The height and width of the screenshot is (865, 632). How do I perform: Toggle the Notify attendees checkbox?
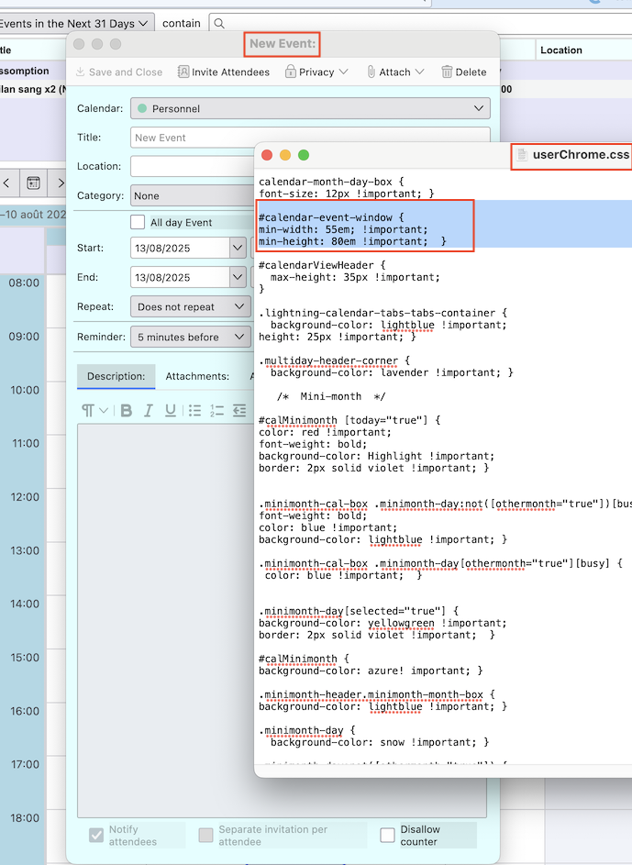pos(96,835)
